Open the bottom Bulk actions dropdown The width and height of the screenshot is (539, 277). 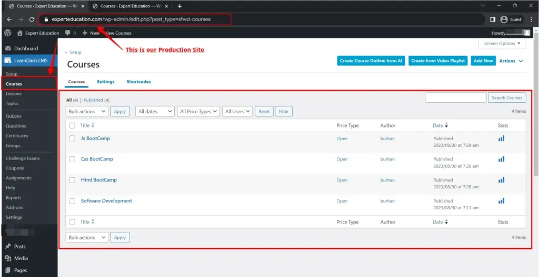click(87, 237)
